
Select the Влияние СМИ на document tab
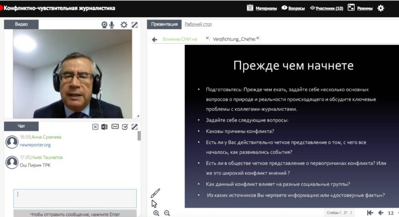pos(180,39)
